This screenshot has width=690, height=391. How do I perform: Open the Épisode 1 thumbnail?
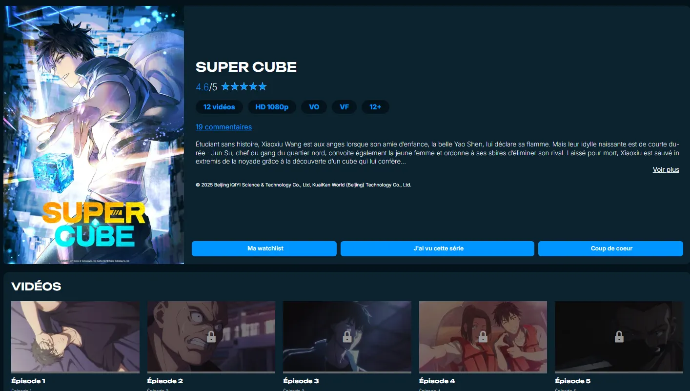(x=75, y=336)
